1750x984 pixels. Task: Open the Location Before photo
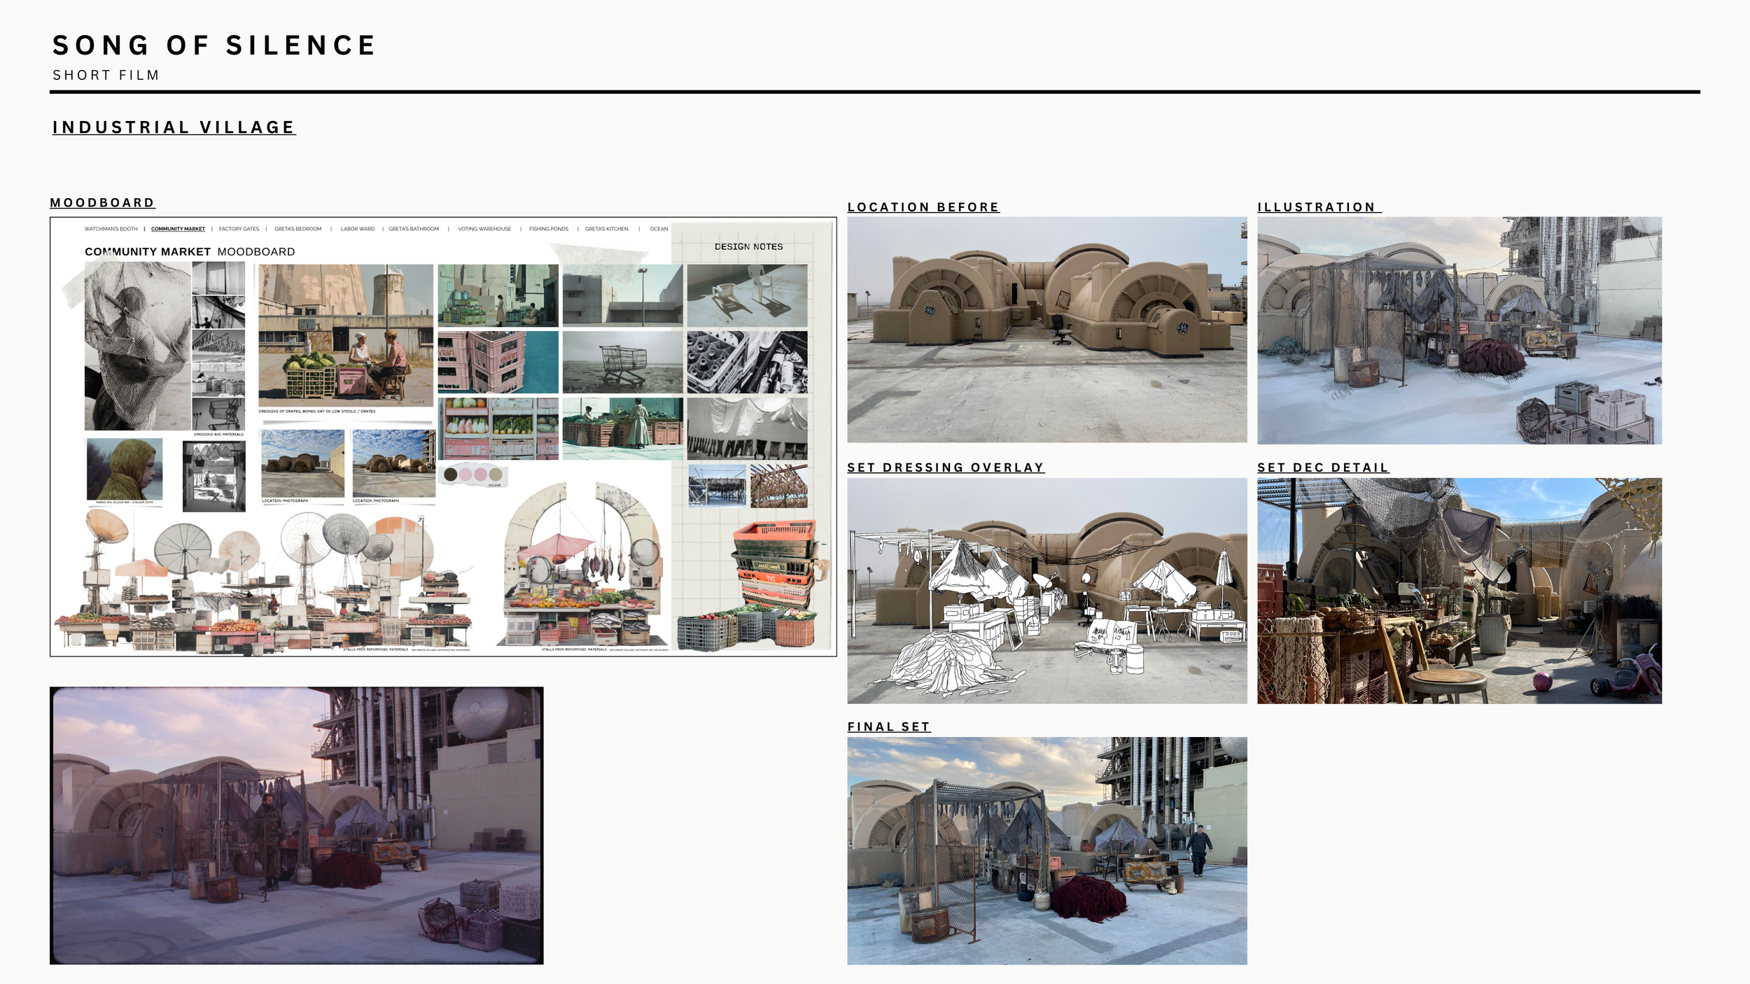point(1046,330)
